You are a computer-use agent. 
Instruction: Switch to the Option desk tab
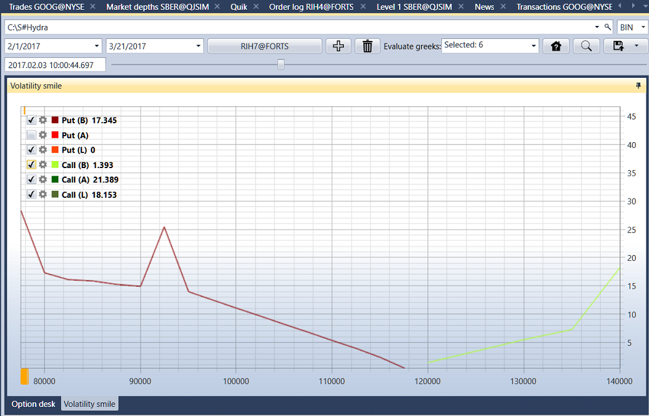[34, 404]
